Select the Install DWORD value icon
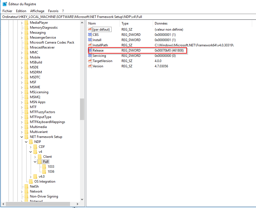Image resolution: width=256 pixels, height=208 pixels. 90,40
